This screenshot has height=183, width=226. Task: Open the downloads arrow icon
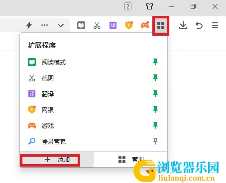(183, 25)
